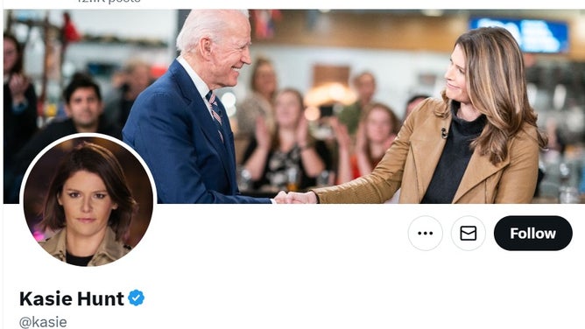Click the lapel microphone on tan jacket

[444, 133]
